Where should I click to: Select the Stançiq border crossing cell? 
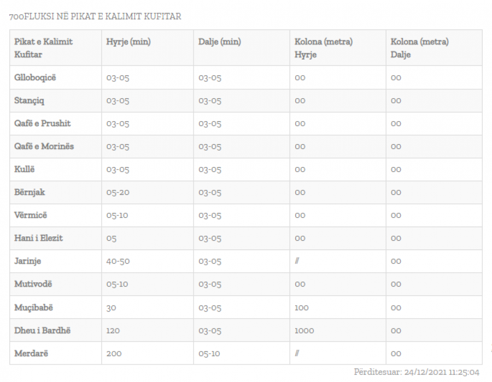pyautogui.click(x=29, y=100)
